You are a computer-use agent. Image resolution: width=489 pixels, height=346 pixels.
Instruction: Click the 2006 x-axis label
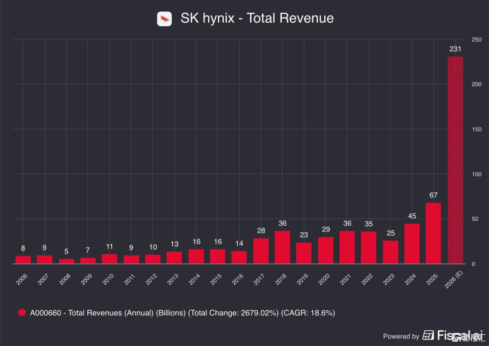[x=22, y=280]
